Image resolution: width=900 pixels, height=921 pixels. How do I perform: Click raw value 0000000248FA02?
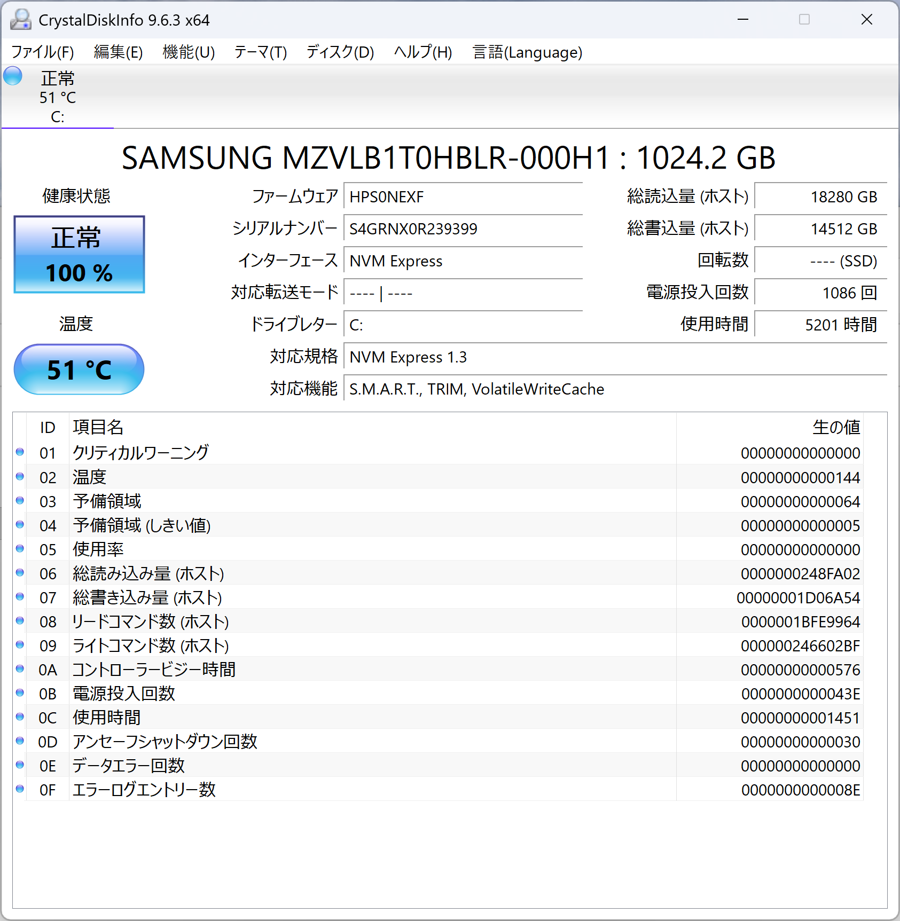click(x=800, y=573)
